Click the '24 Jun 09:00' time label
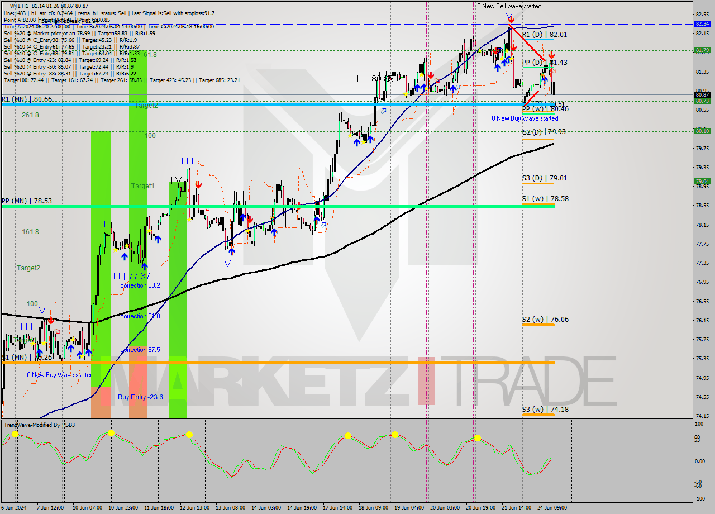715x514 pixels. point(553,508)
